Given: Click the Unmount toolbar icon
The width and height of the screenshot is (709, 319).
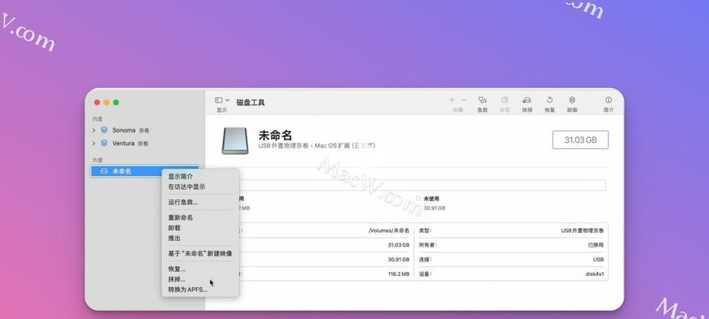Looking at the screenshot, I should (572, 100).
